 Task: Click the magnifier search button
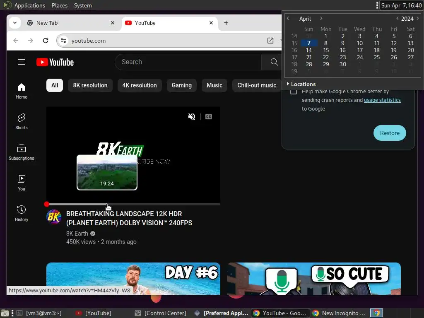point(274,62)
